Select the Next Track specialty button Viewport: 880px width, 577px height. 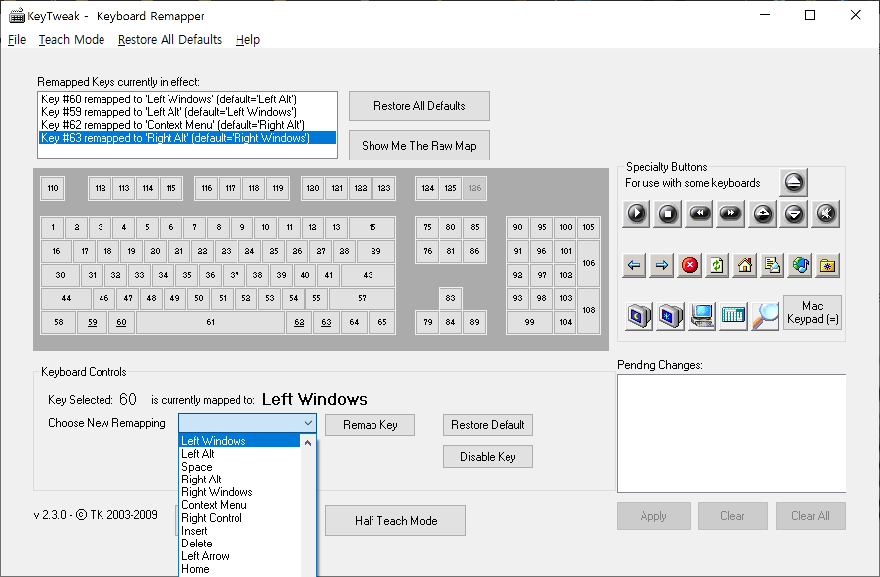(x=731, y=214)
